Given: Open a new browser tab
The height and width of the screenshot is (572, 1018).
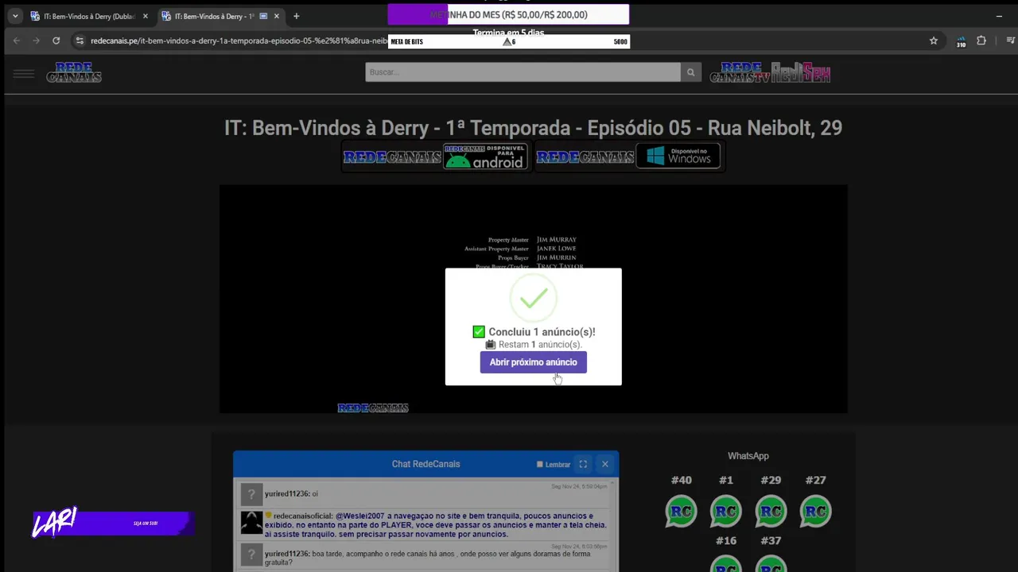Looking at the screenshot, I should pyautogui.click(x=296, y=16).
